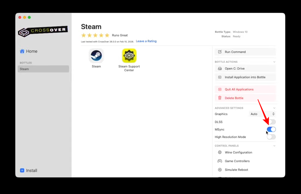
Task: Open the Steam application icon
Action: pyautogui.click(x=96, y=56)
